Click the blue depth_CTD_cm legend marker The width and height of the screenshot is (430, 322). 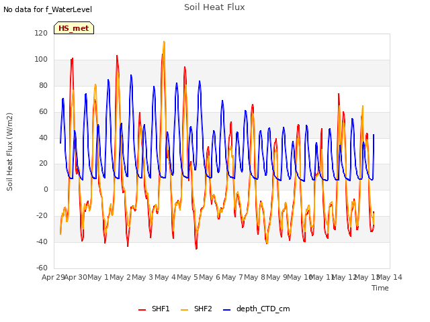click(x=227, y=310)
